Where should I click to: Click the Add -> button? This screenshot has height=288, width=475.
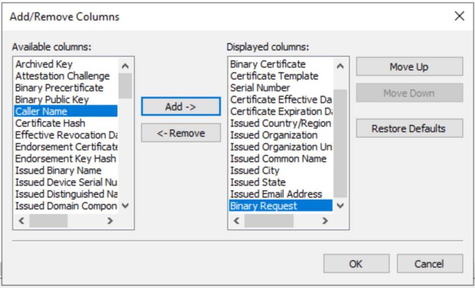[x=180, y=107]
